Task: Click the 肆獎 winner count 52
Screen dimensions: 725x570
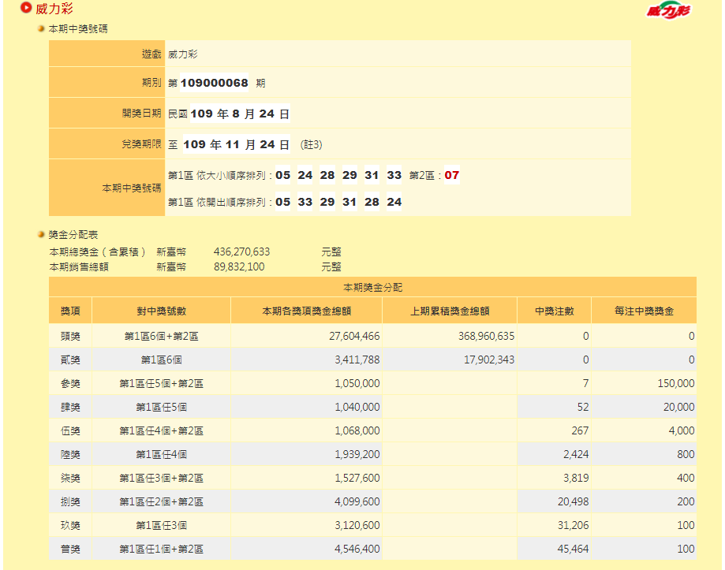Action: tap(583, 407)
